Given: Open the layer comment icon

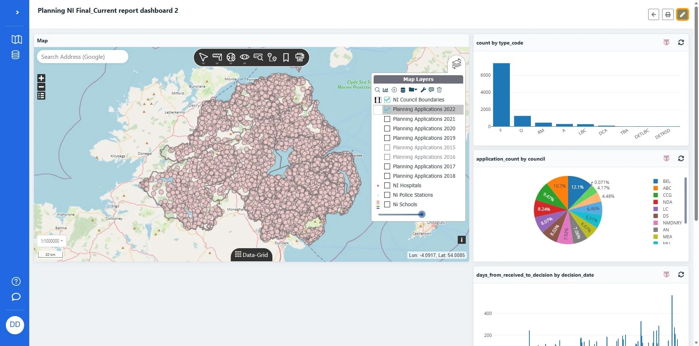Looking at the screenshot, I should (x=431, y=90).
